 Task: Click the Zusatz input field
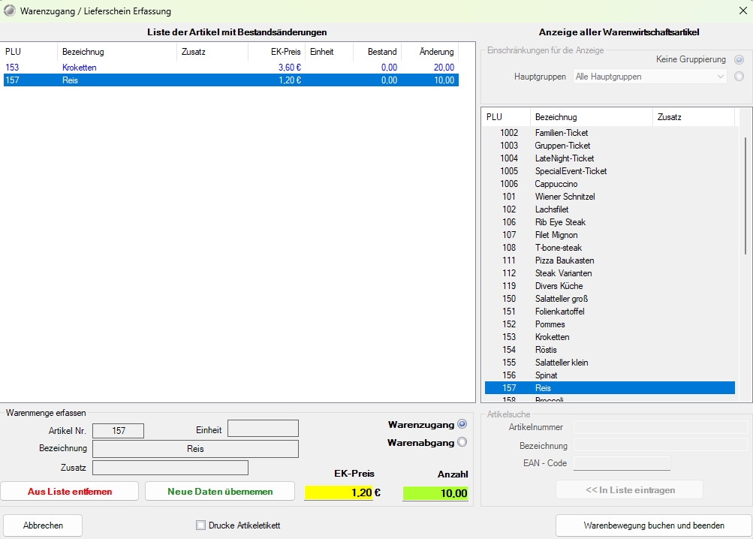[170, 468]
